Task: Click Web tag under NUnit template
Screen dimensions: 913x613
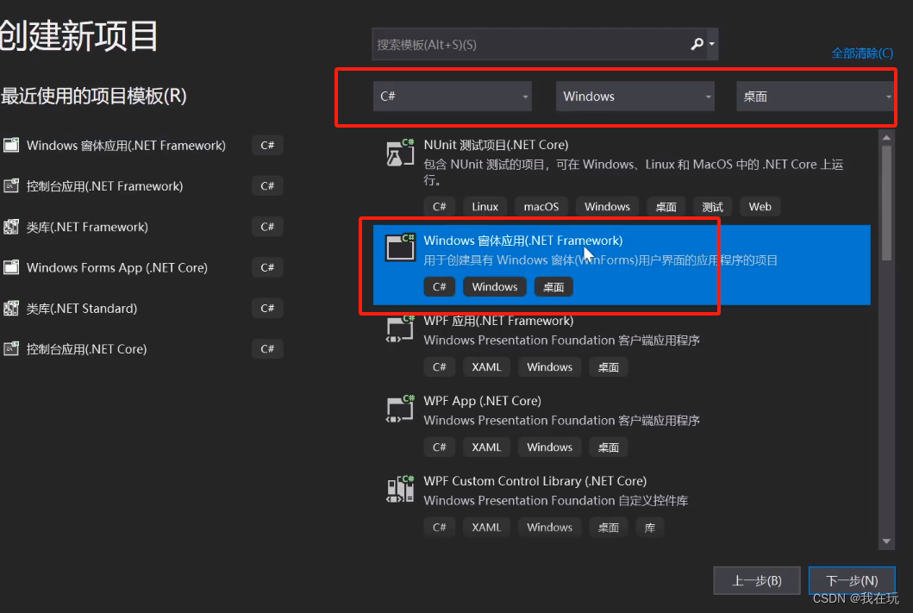Action: point(760,207)
